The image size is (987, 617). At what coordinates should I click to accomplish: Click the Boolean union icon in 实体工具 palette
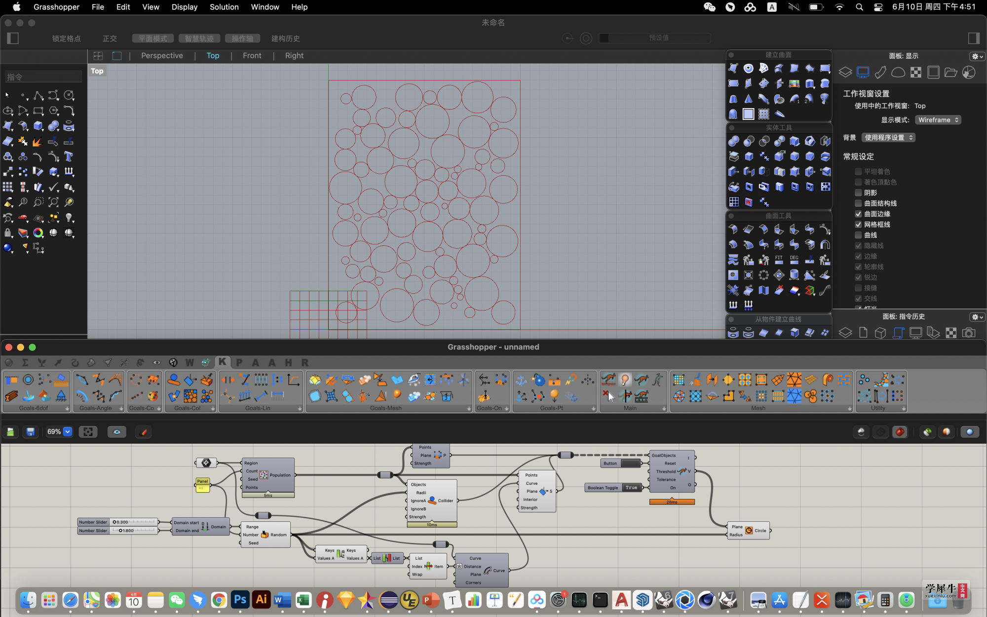[733, 141]
